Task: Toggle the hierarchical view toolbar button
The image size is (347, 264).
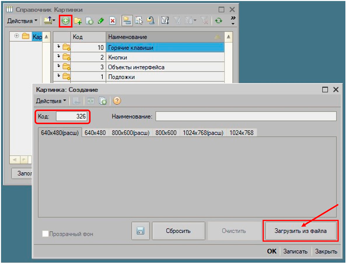Action: pos(127,21)
